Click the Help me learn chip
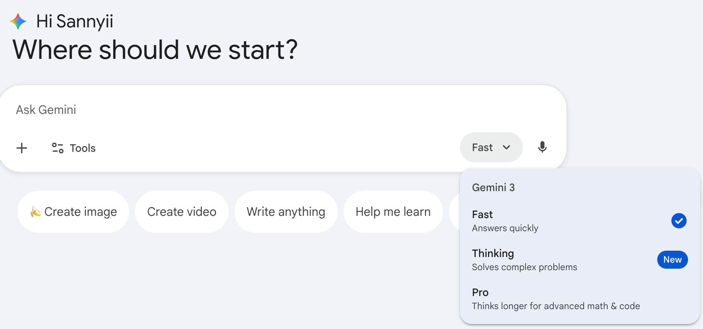703x329 pixels. click(x=393, y=212)
